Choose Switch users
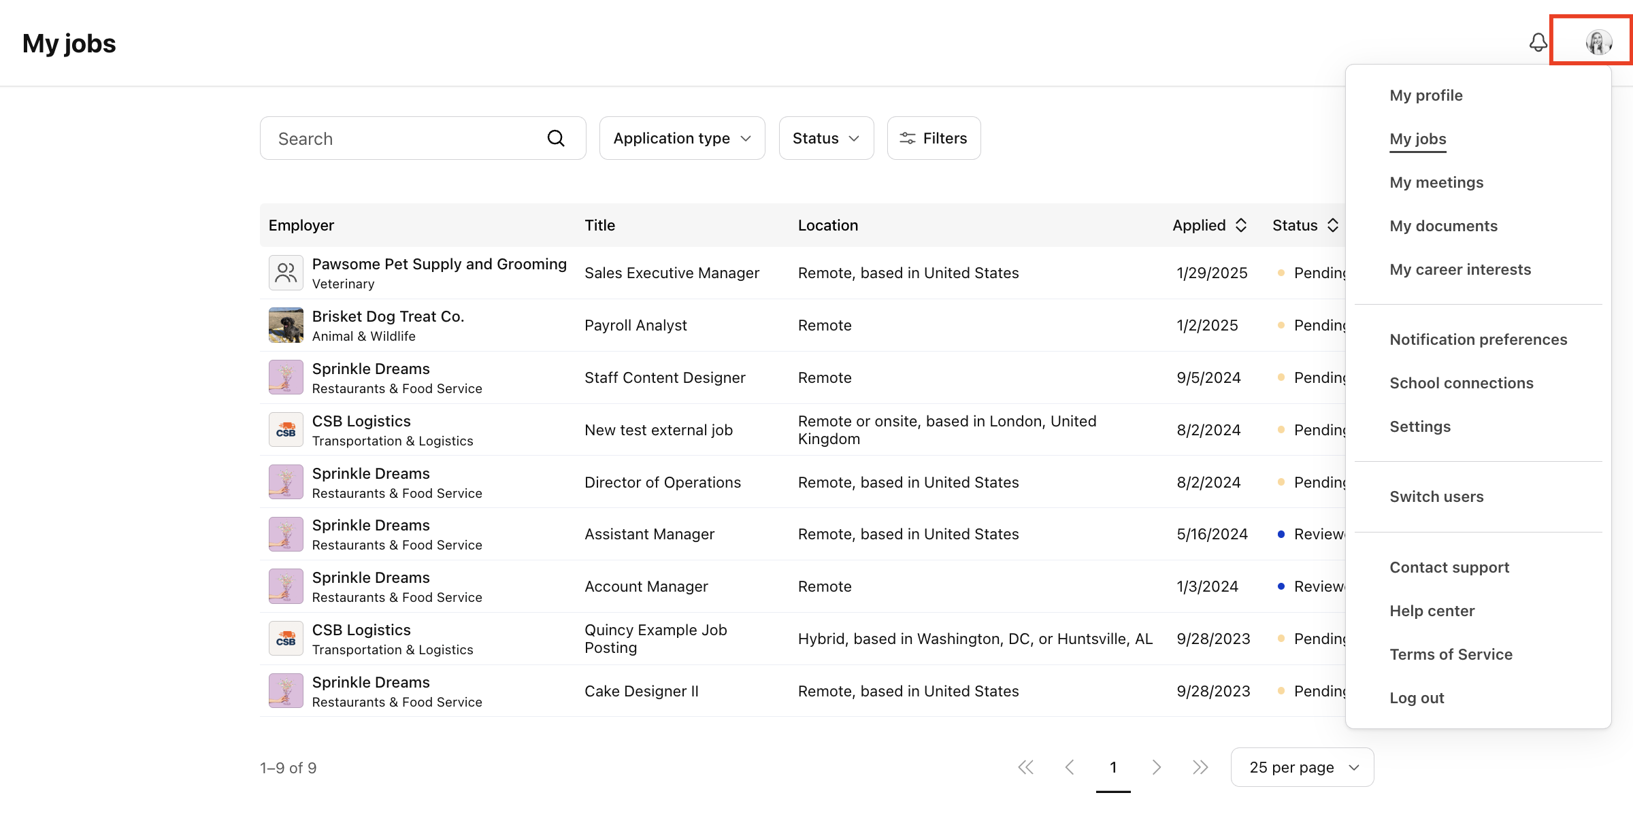This screenshot has height=827, width=1633. [1436, 496]
